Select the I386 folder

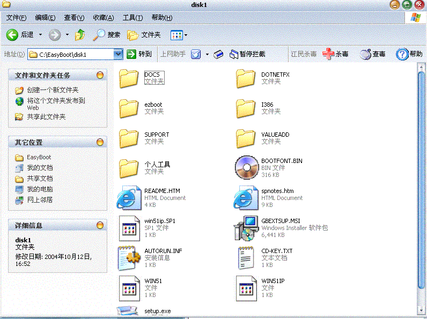258,108
